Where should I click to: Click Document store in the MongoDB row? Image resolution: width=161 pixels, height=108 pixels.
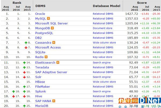click(x=103, y=28)
